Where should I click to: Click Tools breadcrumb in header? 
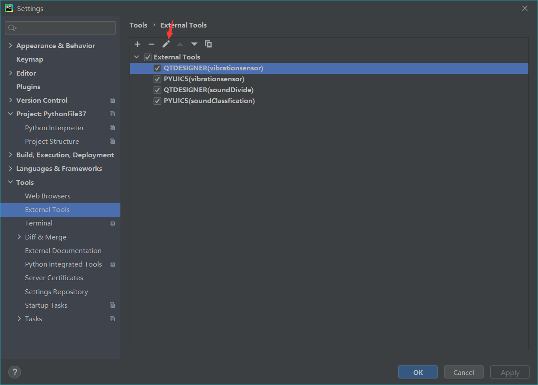pyautogui.click(x=138, y=25)
